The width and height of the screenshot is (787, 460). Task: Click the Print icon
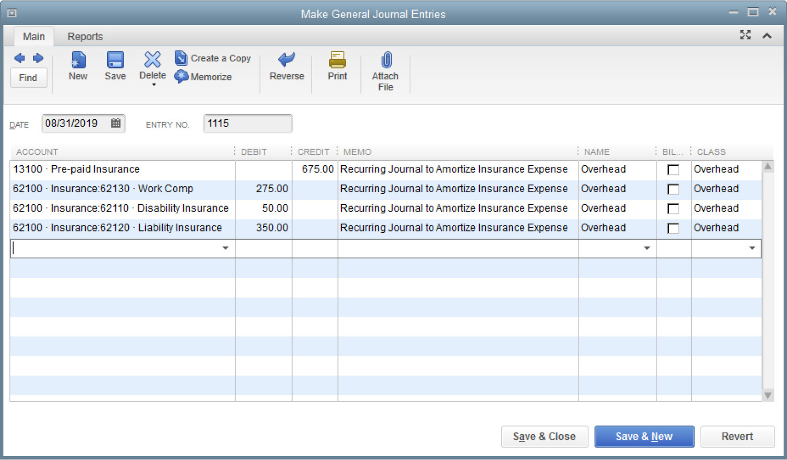pyautogui.click(x=337, y=60)
